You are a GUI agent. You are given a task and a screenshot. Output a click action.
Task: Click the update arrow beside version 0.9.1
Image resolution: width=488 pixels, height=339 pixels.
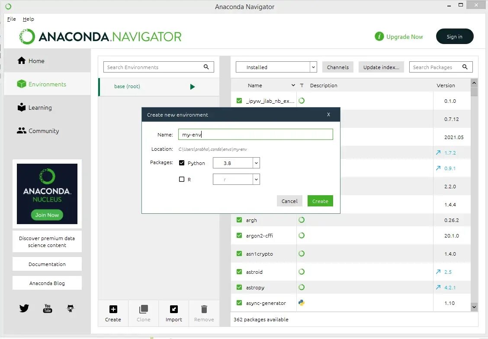(438, 168)
